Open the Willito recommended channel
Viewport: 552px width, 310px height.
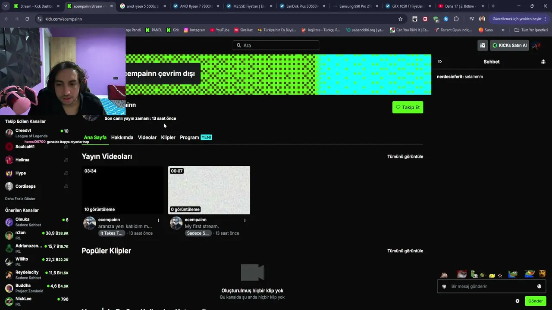[37, 262]
